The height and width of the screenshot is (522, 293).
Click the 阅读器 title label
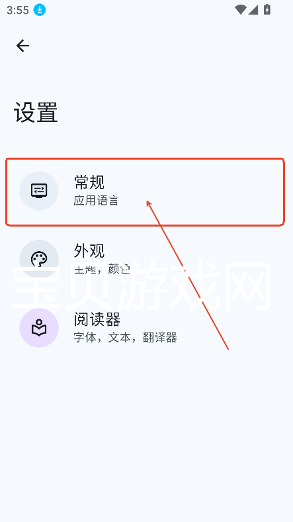pyautogui.click(x=97, y=319)
